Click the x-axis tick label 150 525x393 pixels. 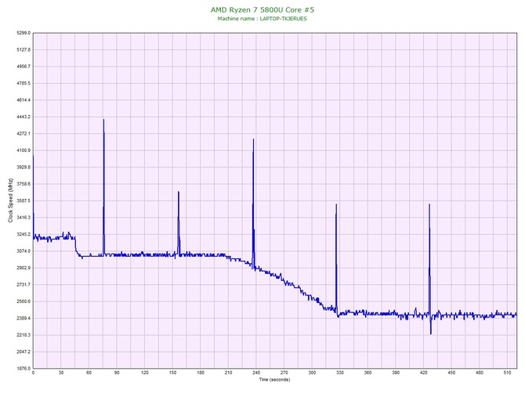tap(172, 373)
